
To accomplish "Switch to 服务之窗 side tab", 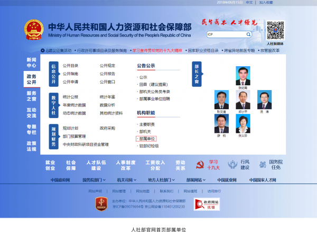I will point(32,96).
